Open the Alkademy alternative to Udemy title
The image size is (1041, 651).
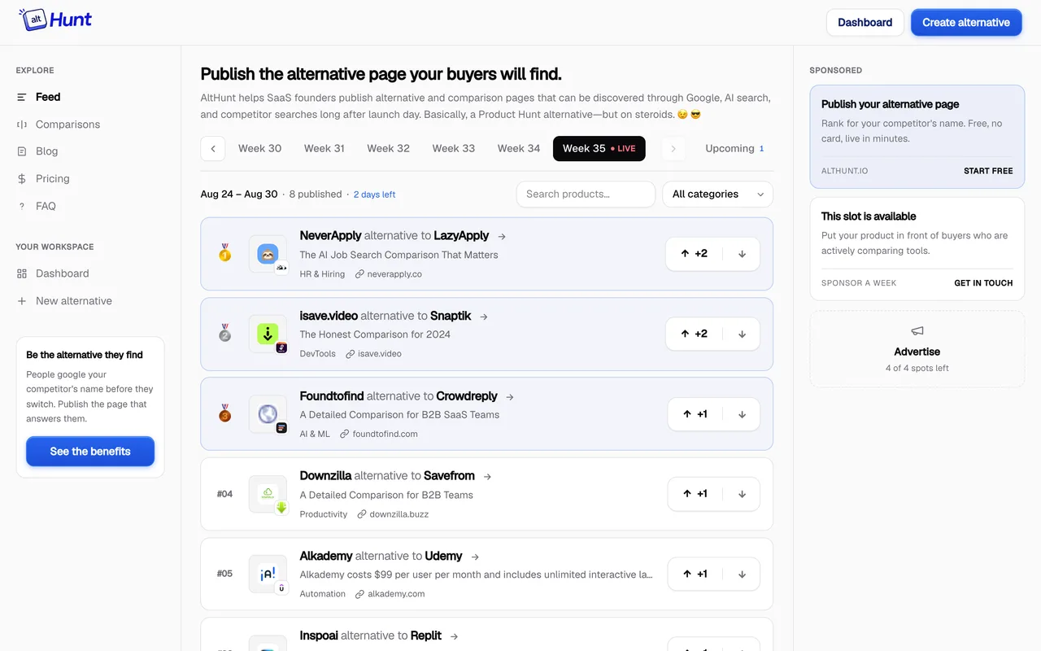(x=381, y=557)
